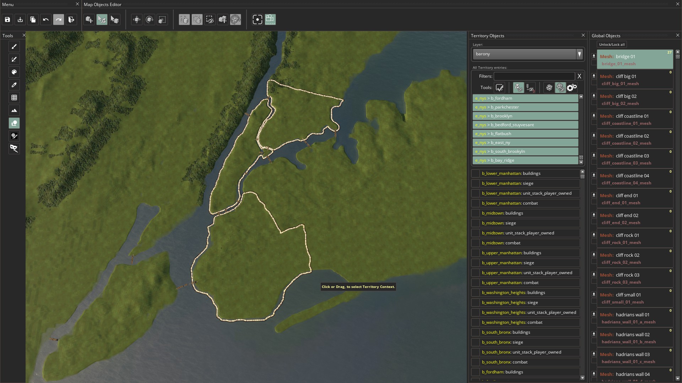Clear the Filters field with the X button
This screenshot has width=682, height=383.
(x=579, y=76)
